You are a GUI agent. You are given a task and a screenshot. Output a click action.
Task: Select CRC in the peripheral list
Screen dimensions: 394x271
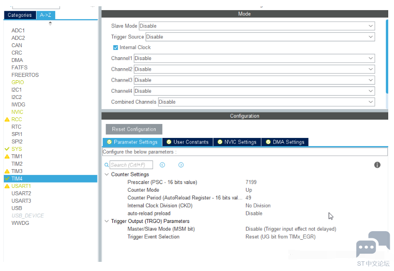pos(17,53)
